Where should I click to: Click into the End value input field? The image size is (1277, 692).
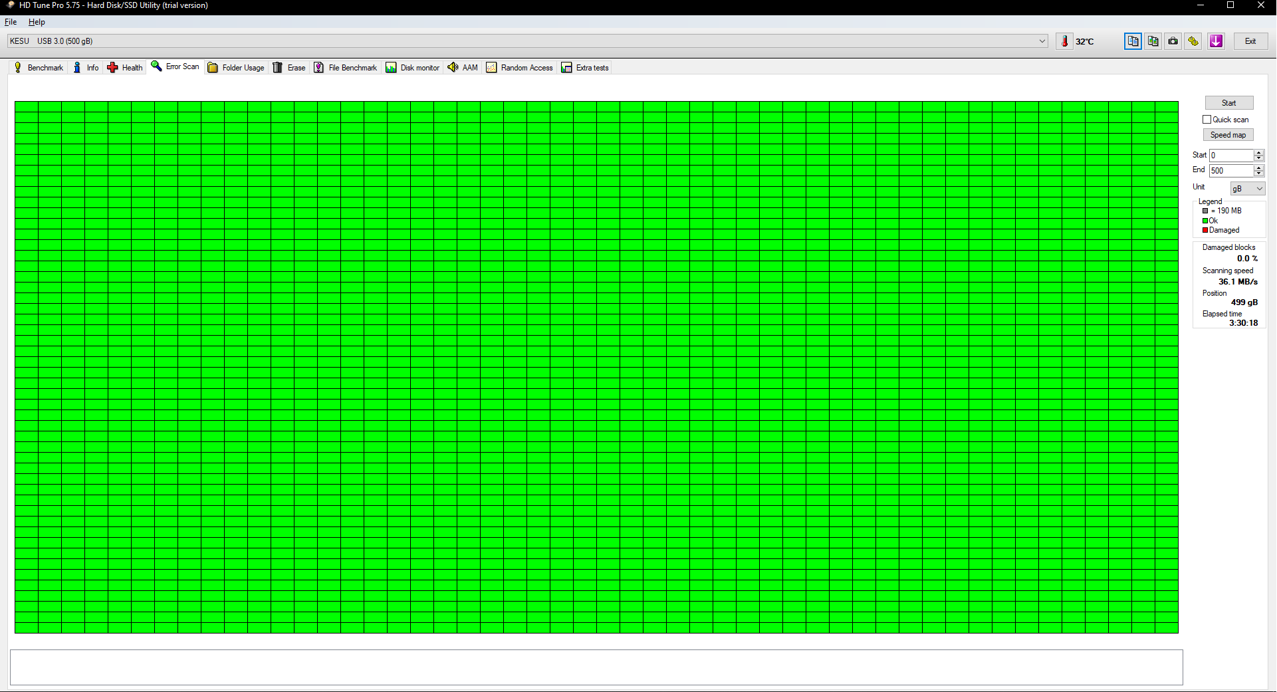(x=1231, y=171)
